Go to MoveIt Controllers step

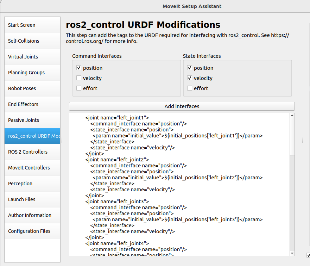coord(32,167)
